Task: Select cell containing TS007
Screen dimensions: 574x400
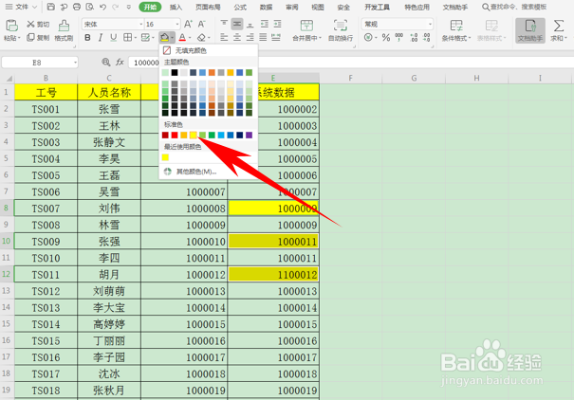Action: pyautogui.click(x=46, y=209)
